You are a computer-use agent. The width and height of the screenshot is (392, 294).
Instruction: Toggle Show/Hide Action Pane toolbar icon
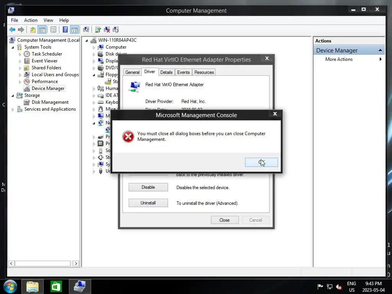(75, 30)
